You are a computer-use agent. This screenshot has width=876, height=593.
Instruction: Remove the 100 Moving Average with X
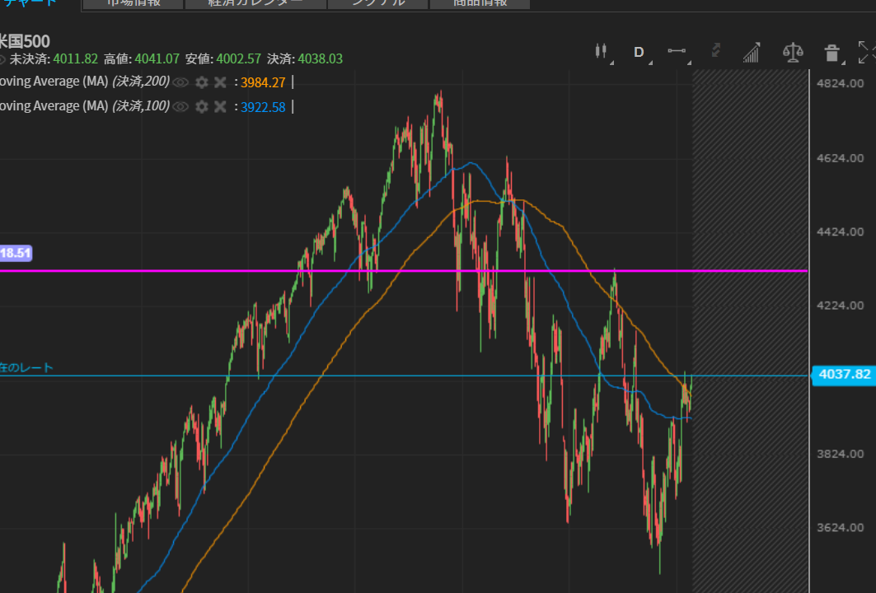220,107
